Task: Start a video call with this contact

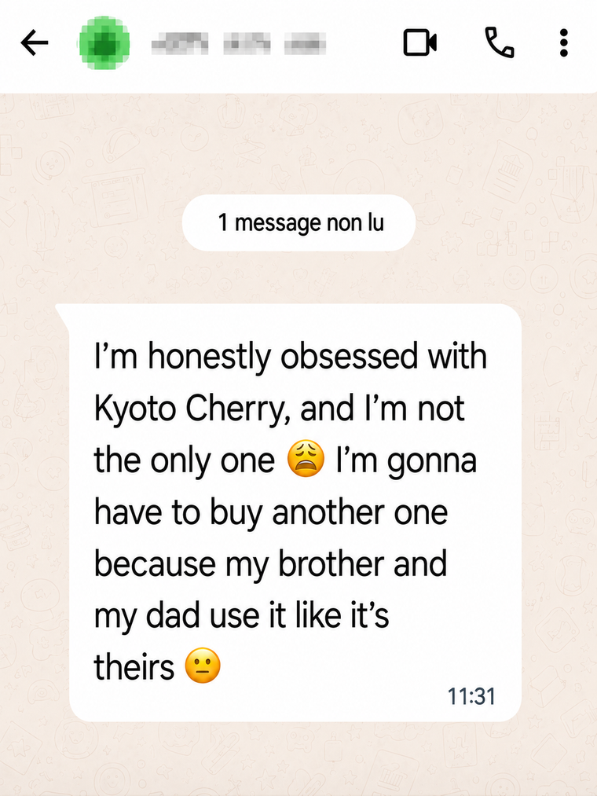Action: [x=419, y=42]
